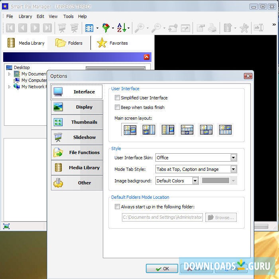
Task: Go to next image toolbar button
Action: (x=35, y=28)
